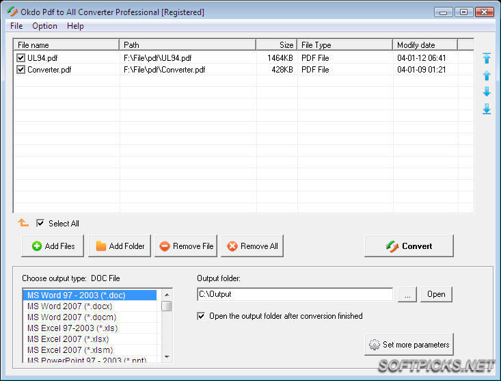This screenshot has height=381, width=501.
Task: Click the move down arrow icon
Action: 486,92
